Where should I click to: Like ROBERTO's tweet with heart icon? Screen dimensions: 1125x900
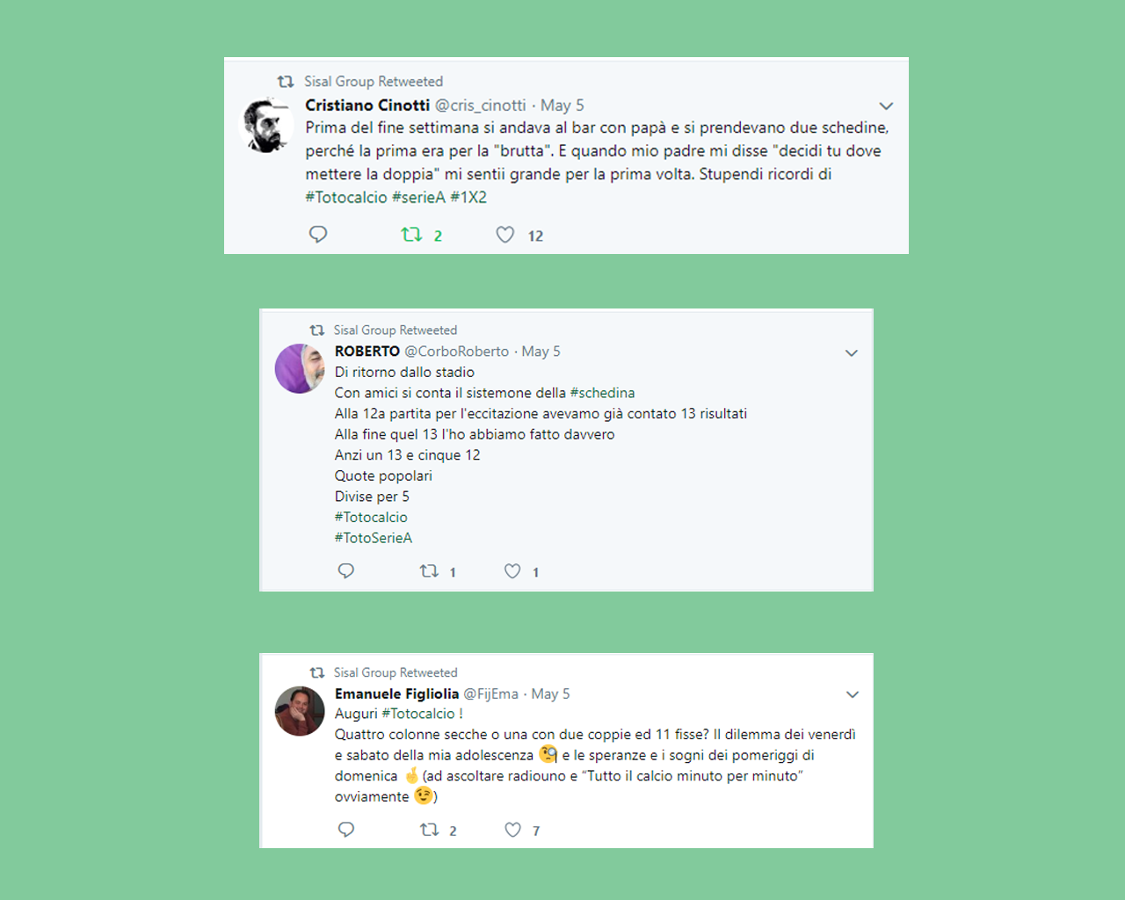[x=512, y=571]
